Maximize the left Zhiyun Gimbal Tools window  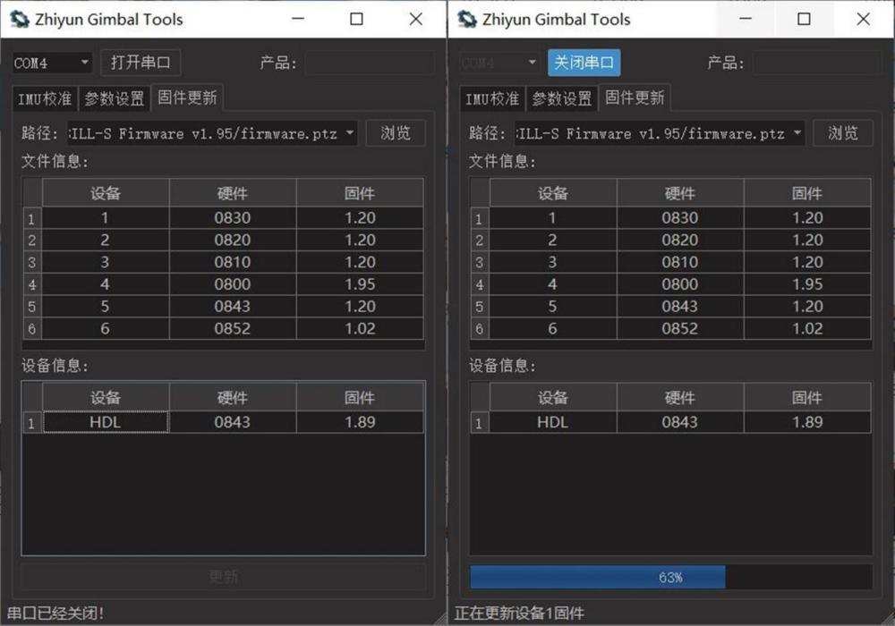(x=357, y=19)
